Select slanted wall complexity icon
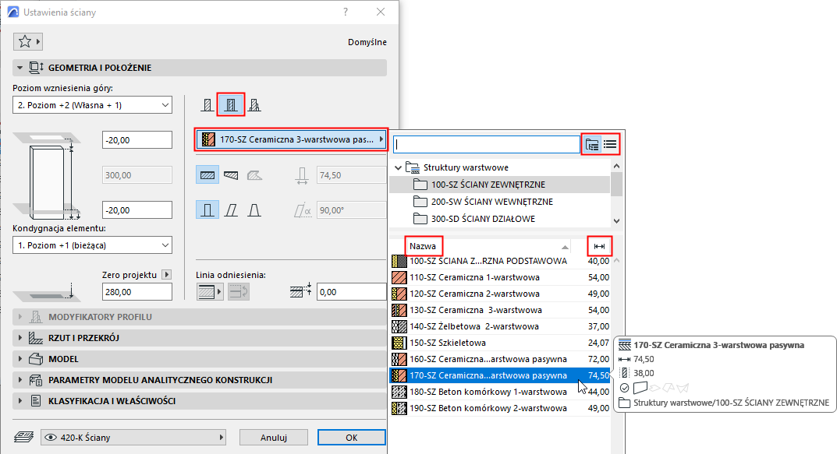 pos(231,210)
